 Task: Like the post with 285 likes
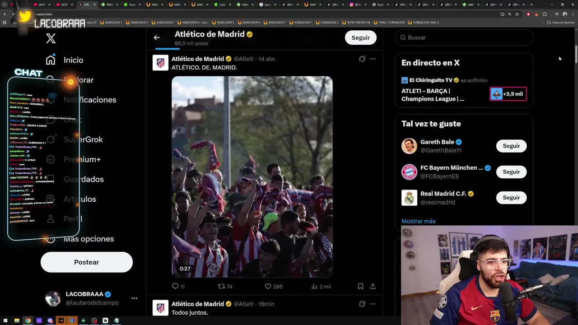pyautogui.click(x=268, y=286)
